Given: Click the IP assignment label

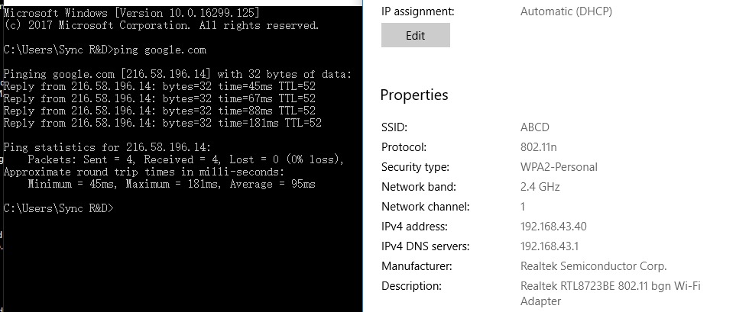Looking at the screenshot, I should pos(418,11).
